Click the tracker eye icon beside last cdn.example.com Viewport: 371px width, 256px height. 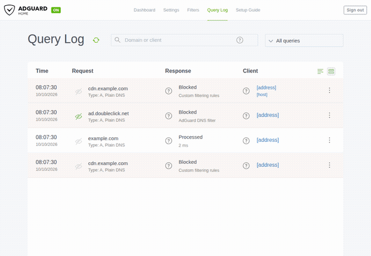tap(79, 166)
